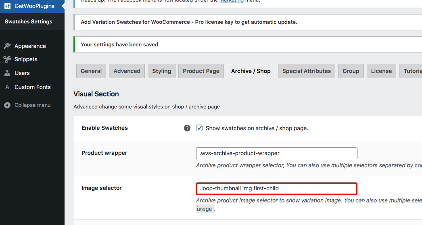Click the Custom Fonts letter icon

click(7, 87)
